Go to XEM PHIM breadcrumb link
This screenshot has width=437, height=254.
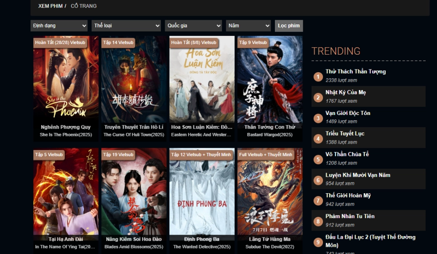50,6
